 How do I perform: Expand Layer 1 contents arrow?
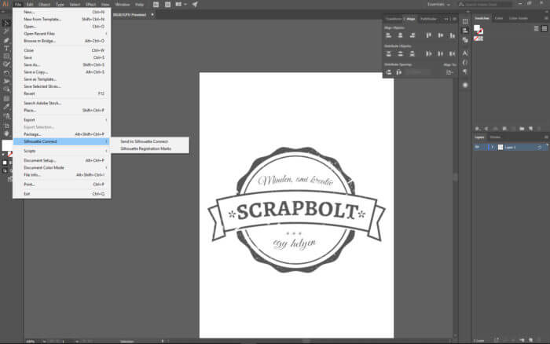[x=492, y=148]
